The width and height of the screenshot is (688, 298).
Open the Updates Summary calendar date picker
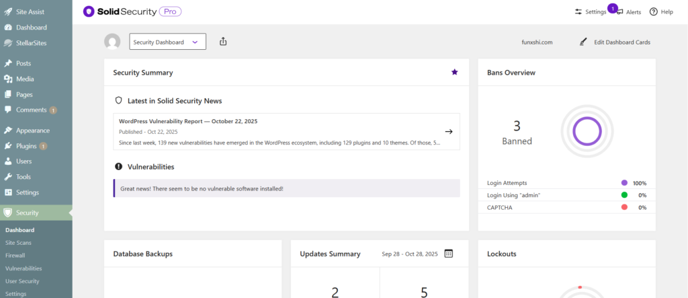[449, 254]
